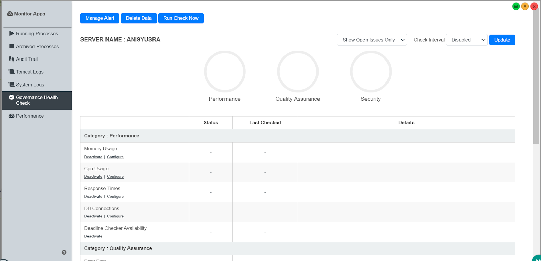Click the teal expand arrow icon
Screen dimensions: 541x261
click(537, 258)
